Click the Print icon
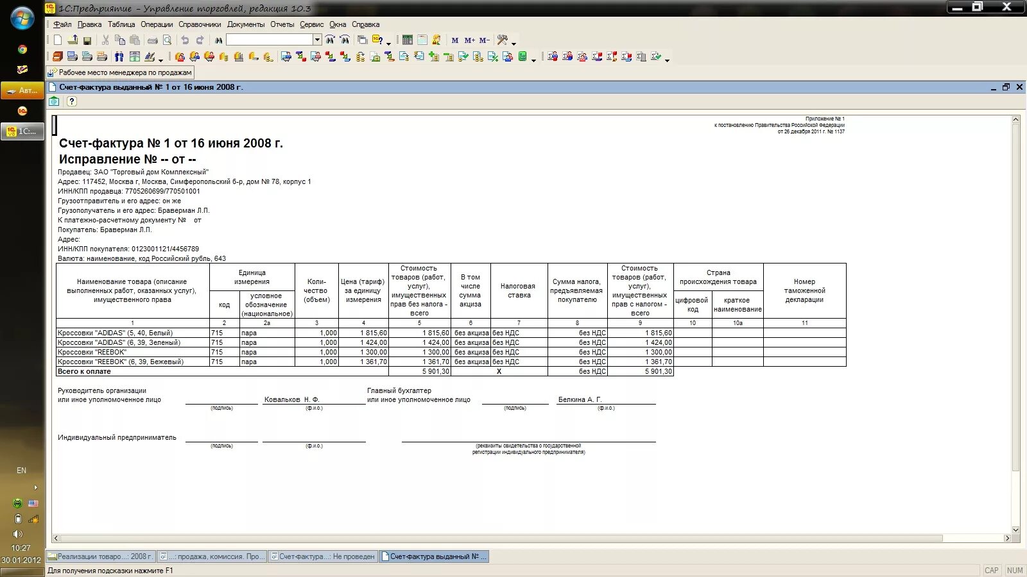This screenshot has width=1027, height=577. [152, 40]
